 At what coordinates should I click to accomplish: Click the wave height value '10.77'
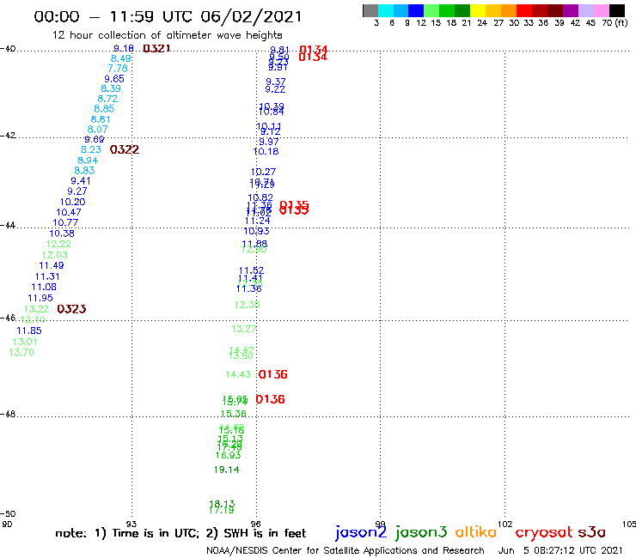pyautogui.click(x=65, y=222)
